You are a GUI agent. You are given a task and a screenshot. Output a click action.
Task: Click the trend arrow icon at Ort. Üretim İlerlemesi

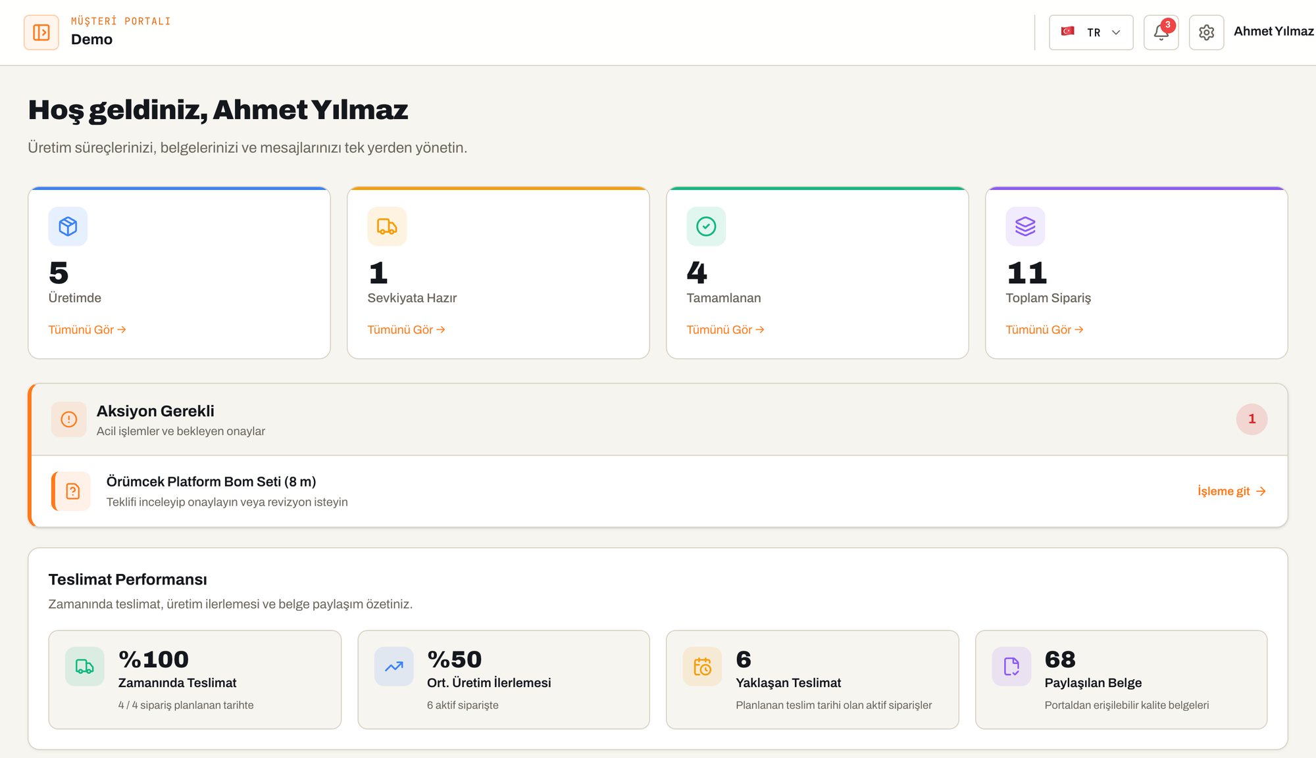394,667
